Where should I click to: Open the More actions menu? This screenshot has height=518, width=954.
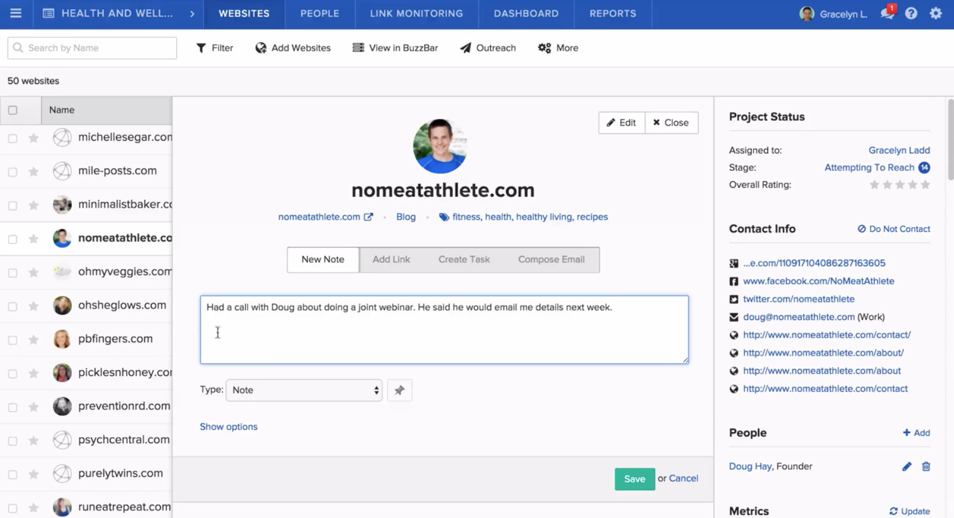point(558,48)
